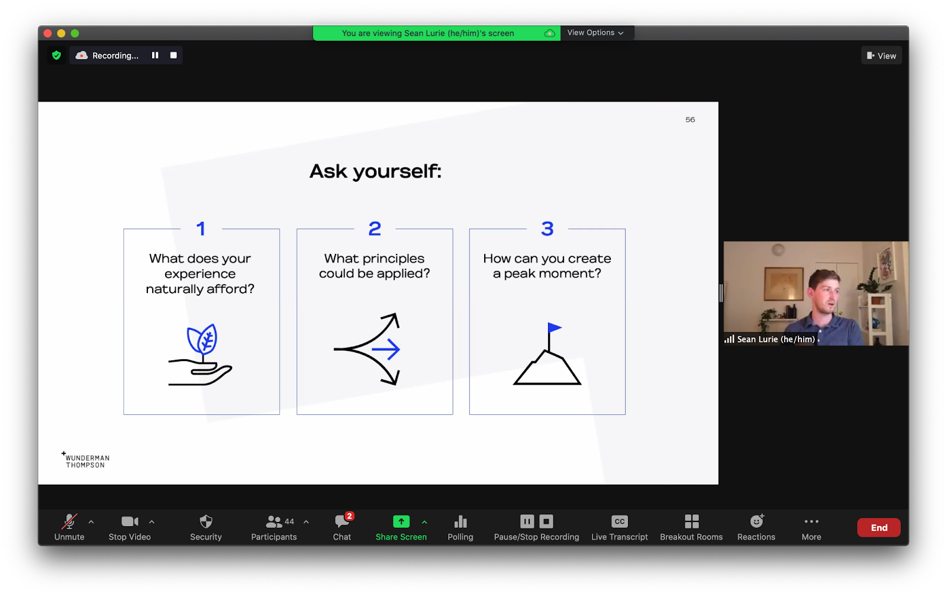Viewport: 947px width, 596px height.
Task: Click the shared screen banner text
Action: pyautogui.click(x=428, y=33)
